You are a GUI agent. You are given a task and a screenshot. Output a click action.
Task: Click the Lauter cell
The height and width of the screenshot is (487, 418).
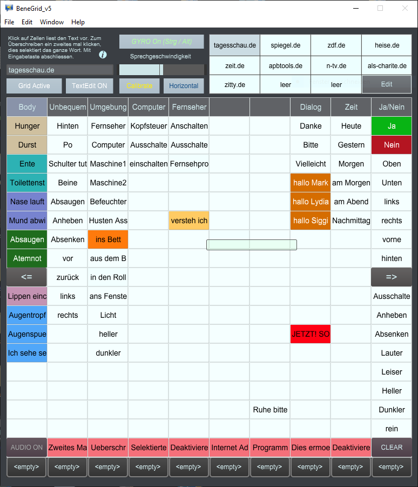392,353
